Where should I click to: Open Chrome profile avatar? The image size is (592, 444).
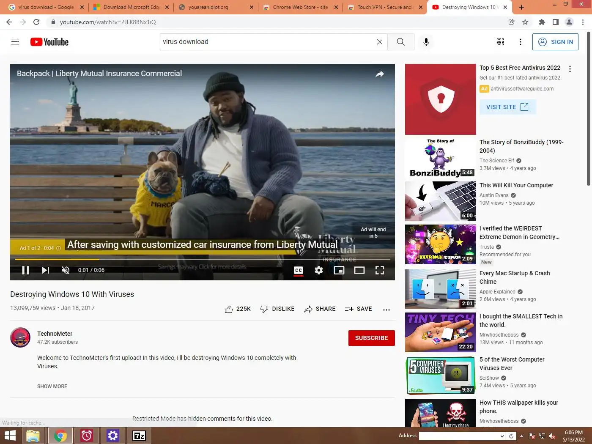569,22
